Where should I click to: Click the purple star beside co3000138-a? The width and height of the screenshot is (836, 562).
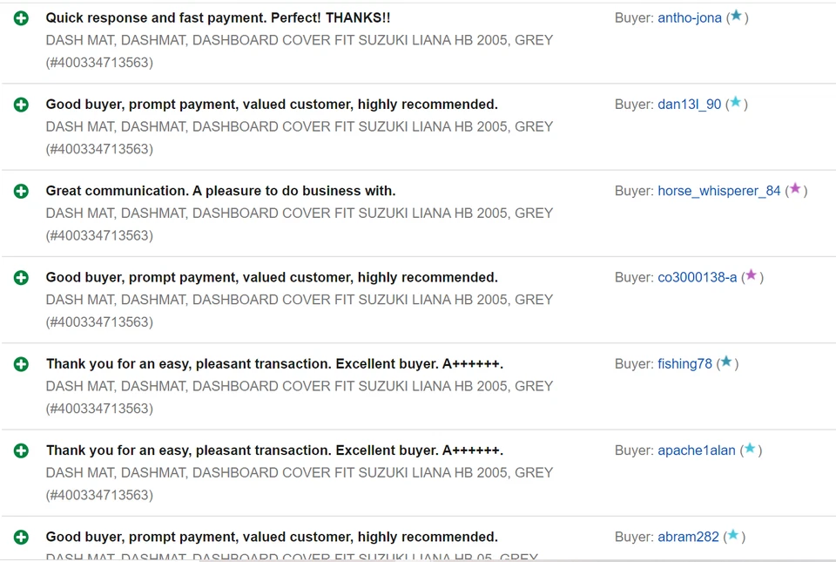pos(751,275)
